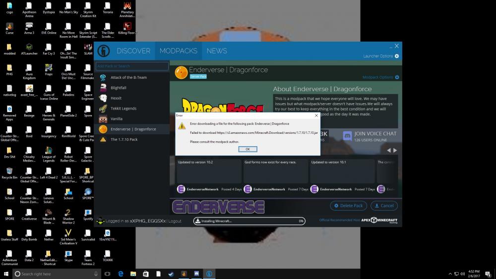Click the Installing Minecraft progress bar
Screen dimensions: 496x279
(249, 221)
